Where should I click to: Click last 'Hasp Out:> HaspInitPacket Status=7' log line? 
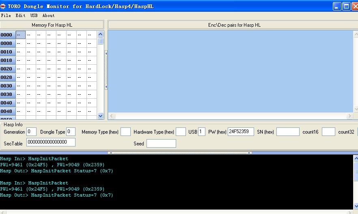[57, 195]
